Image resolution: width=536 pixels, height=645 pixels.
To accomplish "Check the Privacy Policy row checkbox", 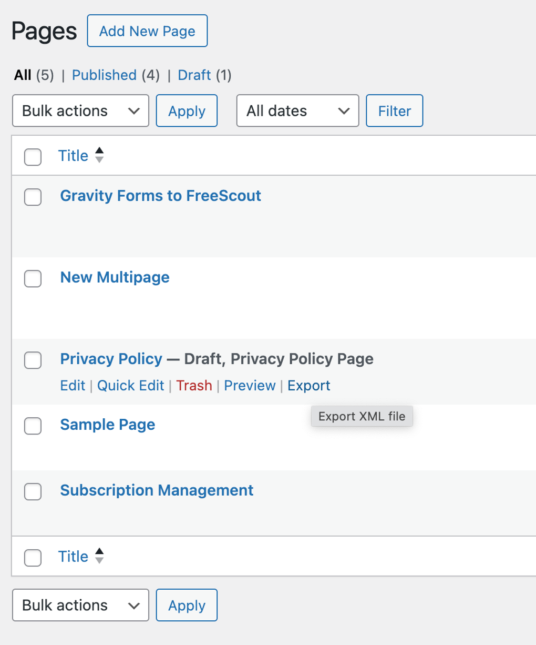I will (33, 360).
